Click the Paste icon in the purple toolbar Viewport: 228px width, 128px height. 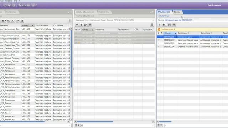click(14, 5)
